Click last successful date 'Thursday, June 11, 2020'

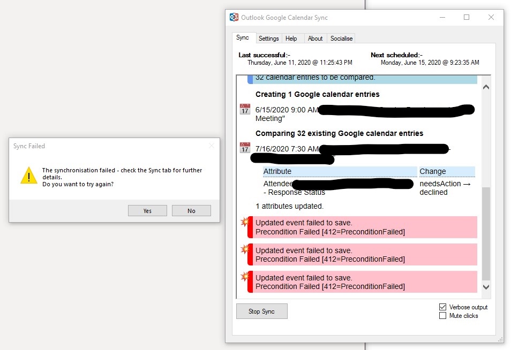pos(279,63)
